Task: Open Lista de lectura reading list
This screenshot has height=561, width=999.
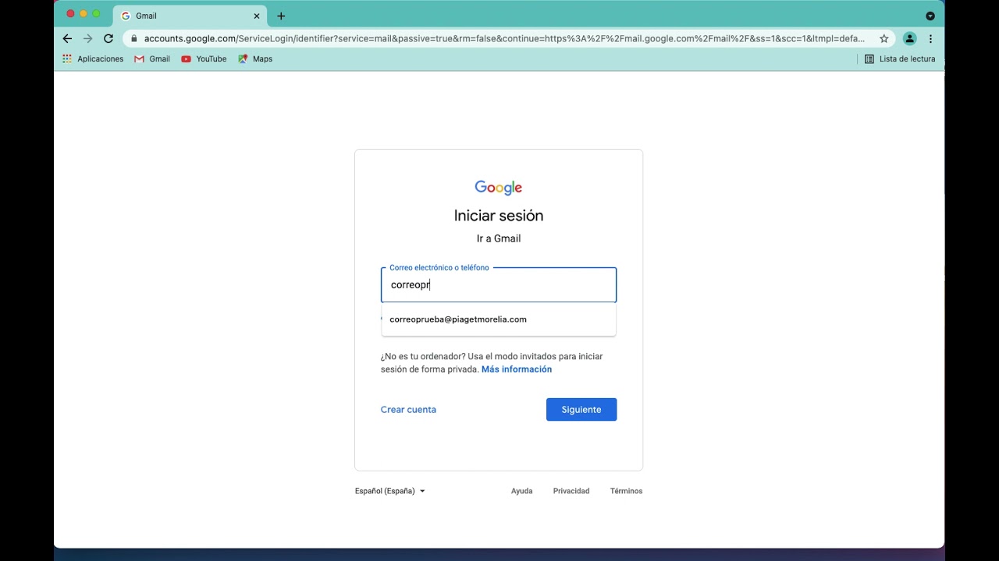Action: coord(899,59)
